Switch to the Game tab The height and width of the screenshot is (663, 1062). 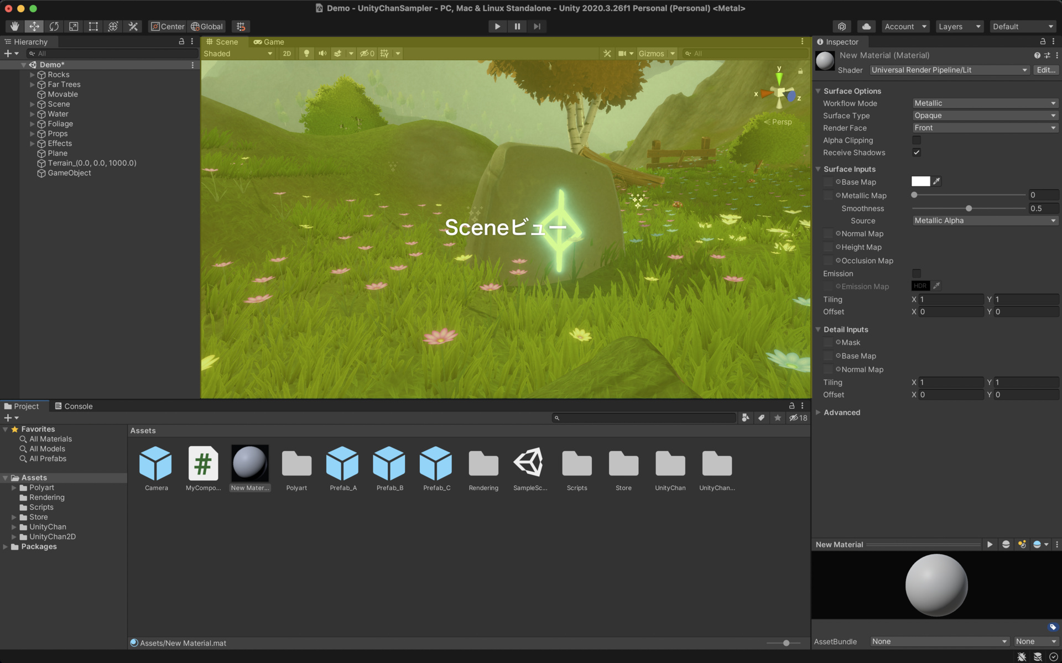pyautogui.click(x=269, y=42)
